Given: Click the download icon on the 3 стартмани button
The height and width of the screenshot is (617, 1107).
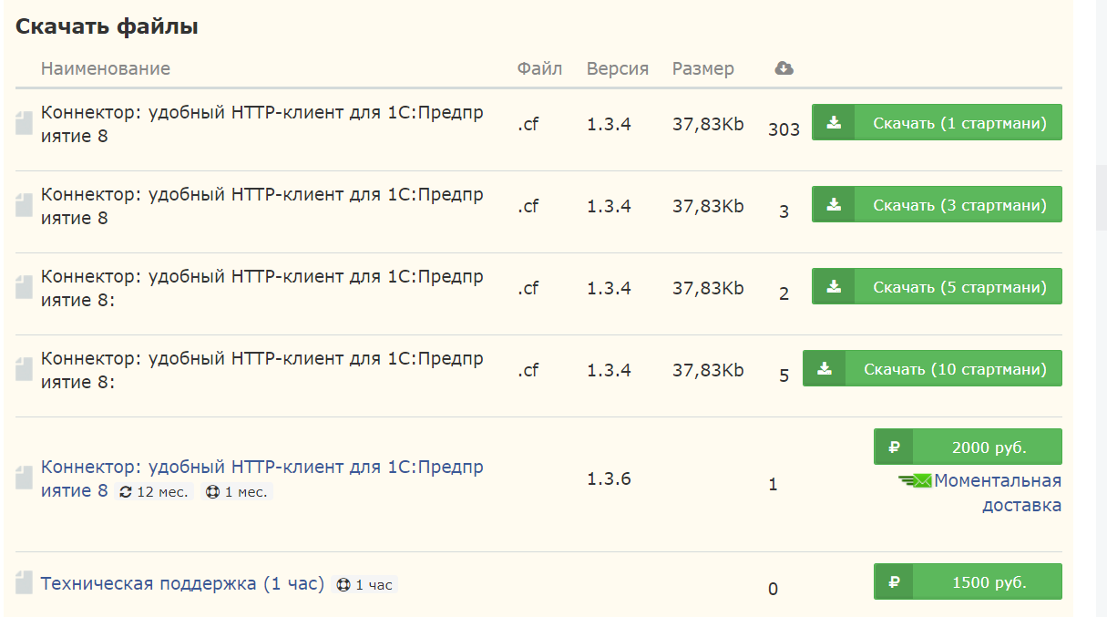Looking at the screenshot, I should [833, 205].
